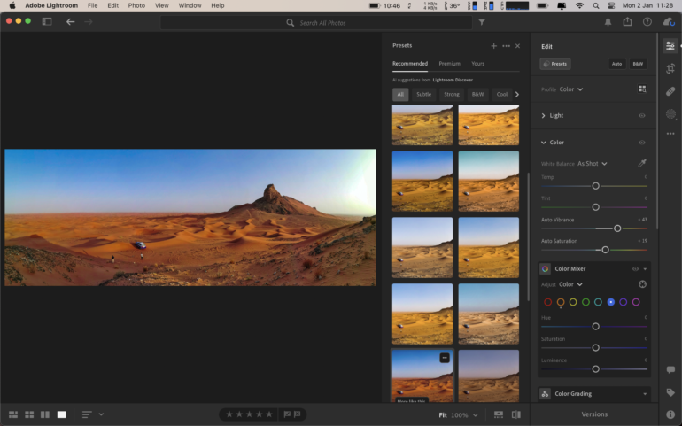Open the Crop and Rotate tool
This screenshot has width=682, height=426.
pos(670,68)
